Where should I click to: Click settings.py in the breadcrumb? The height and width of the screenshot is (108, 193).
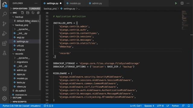[69, 9]
